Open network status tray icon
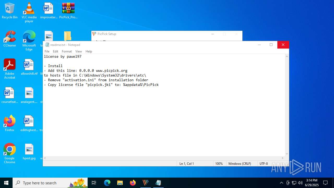Image resolution: width=334 pixels, height=188 pixels. coord(294,183)
